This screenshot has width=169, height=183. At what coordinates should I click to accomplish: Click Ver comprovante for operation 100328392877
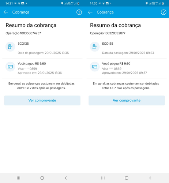127,100
